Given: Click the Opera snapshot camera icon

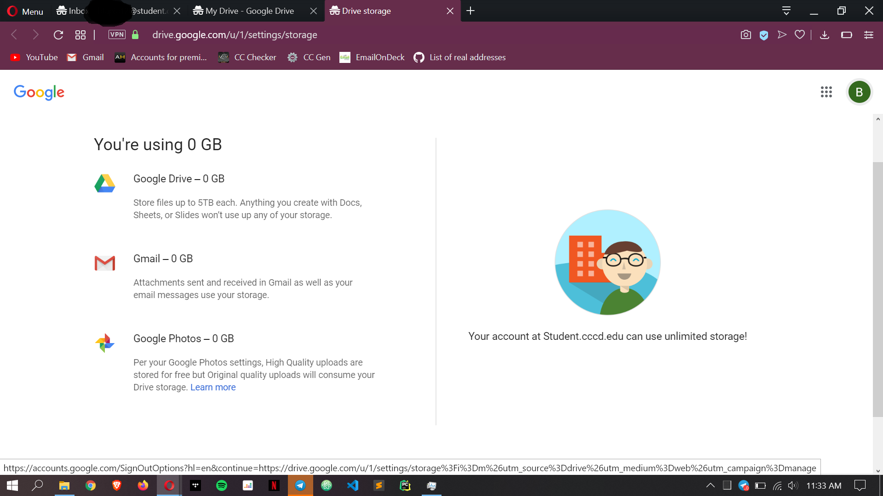Looking at the screenshot, I should [x=745, y=35].
